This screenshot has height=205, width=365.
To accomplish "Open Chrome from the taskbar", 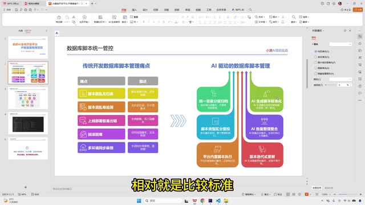I will [x=202, y=200].
